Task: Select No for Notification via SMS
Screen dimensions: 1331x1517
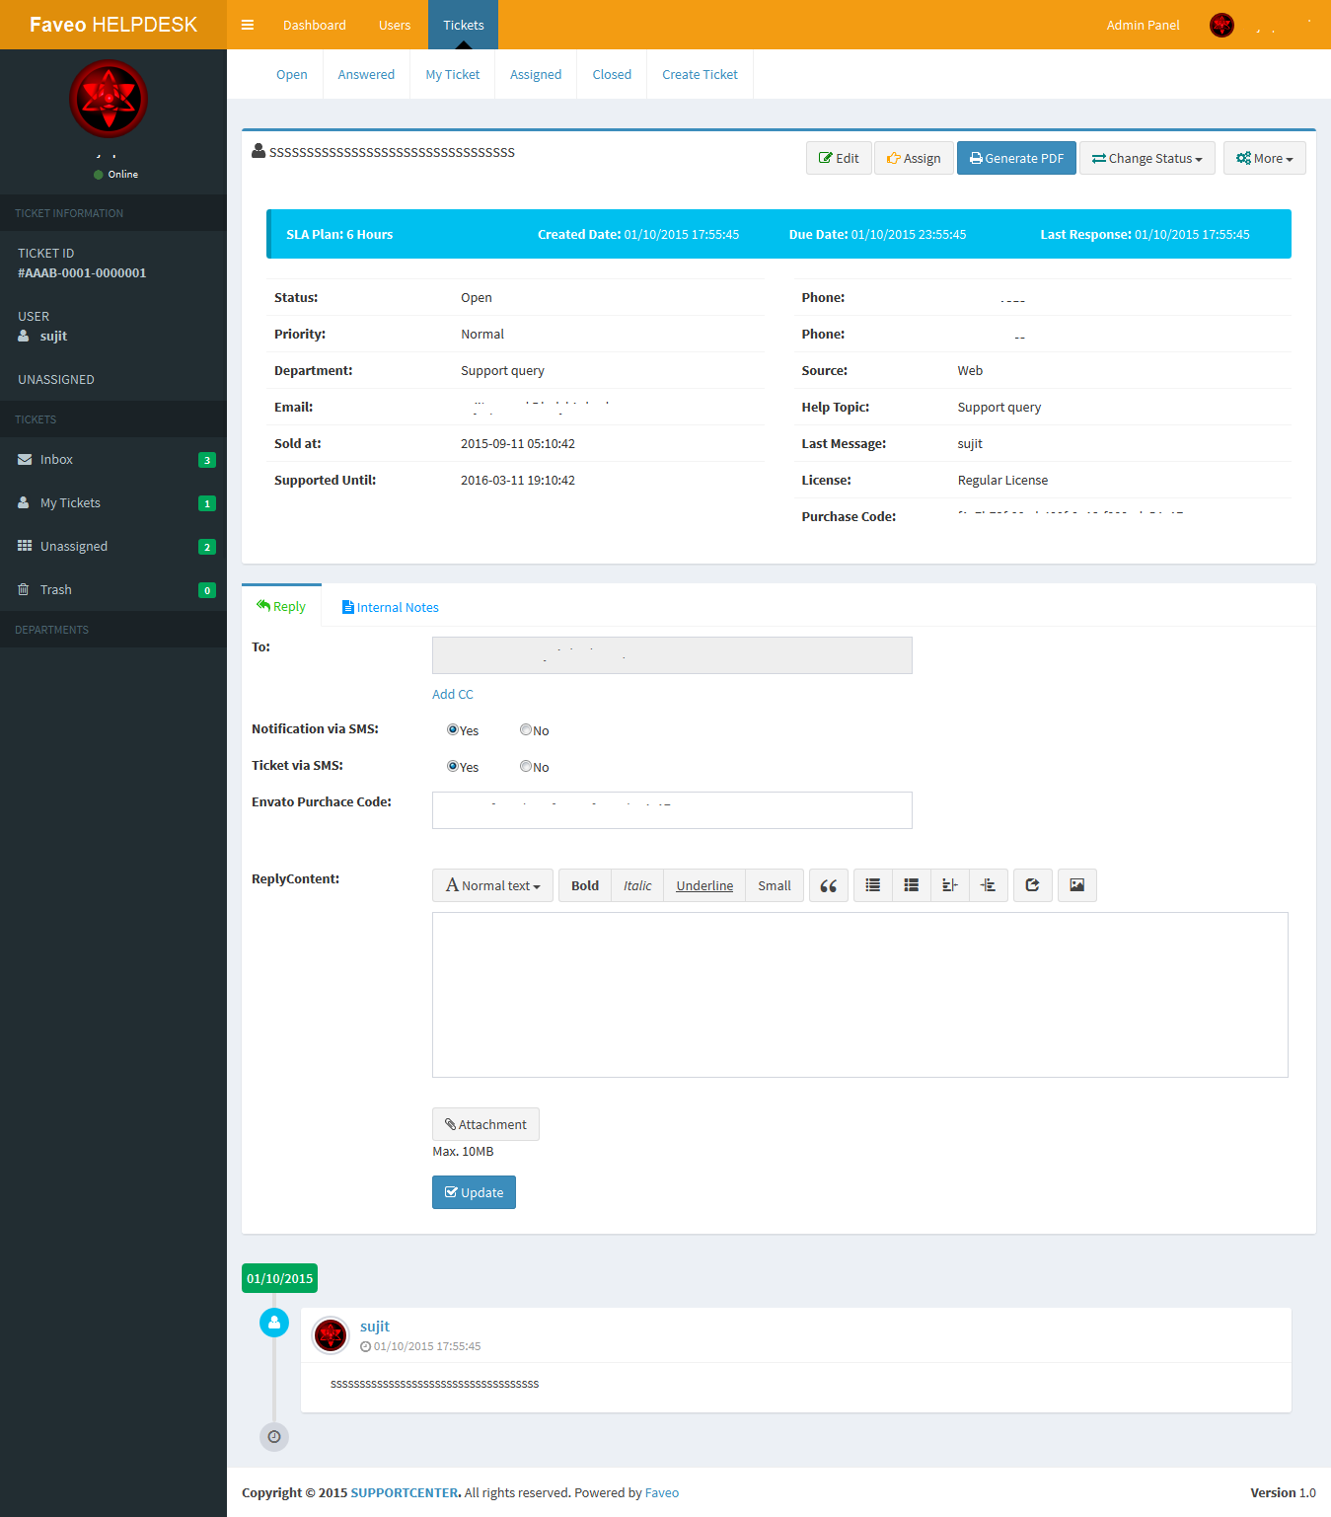Action: [x=526, y=729]
